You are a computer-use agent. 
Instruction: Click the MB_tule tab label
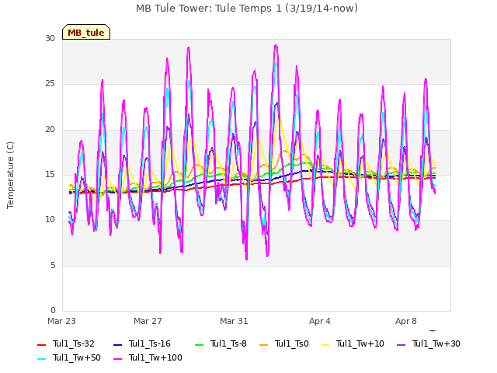click(86, 33)
